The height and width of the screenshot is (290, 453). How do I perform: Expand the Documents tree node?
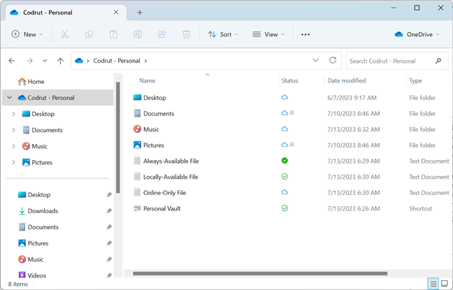pos(13,130)
